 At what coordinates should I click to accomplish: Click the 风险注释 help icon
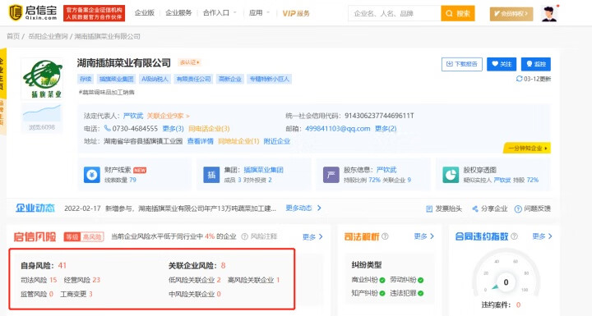point(245,236)
